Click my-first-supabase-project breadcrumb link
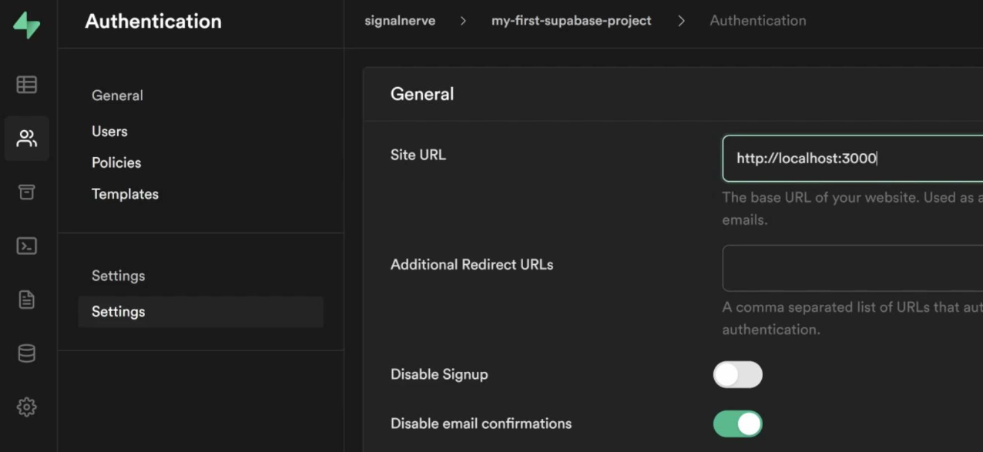Image resolution: width=983 pixels, height=452 pixels. (x=572, y=21)
